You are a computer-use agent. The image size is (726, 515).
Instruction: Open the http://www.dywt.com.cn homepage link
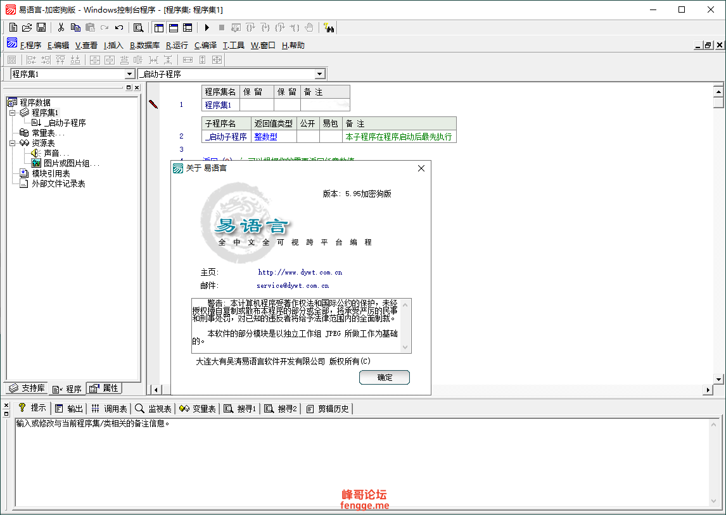(x=300, y=272)
